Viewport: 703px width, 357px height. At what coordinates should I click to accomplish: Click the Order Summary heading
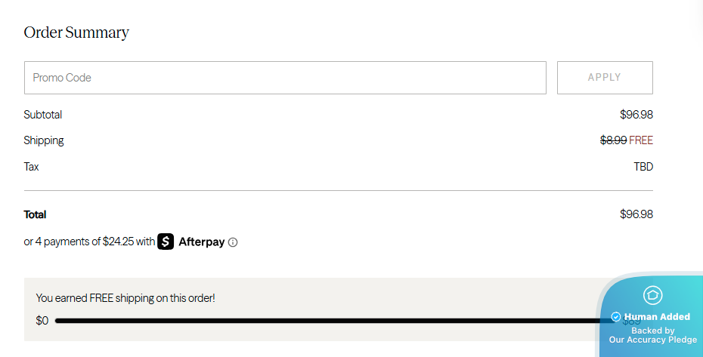pyautogui.click(x=76, y=32)
